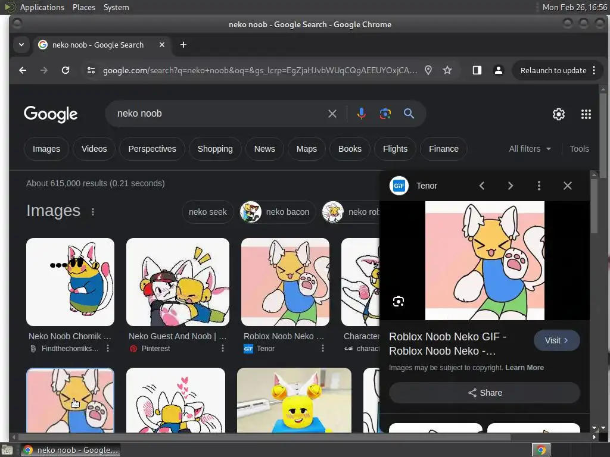Select the Flights filter chip
This screenshot has width=610, height=457.
[x=396, y=149]
